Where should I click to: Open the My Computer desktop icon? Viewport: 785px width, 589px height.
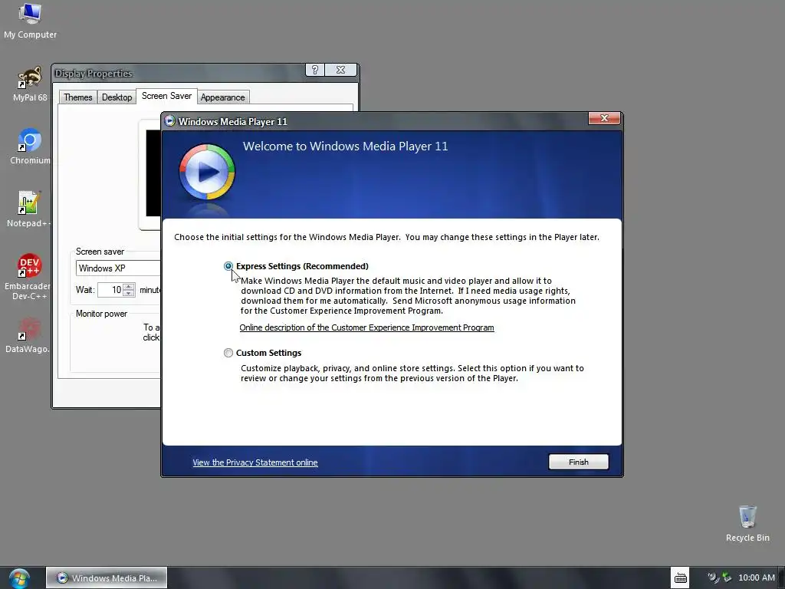click(30, 20)
